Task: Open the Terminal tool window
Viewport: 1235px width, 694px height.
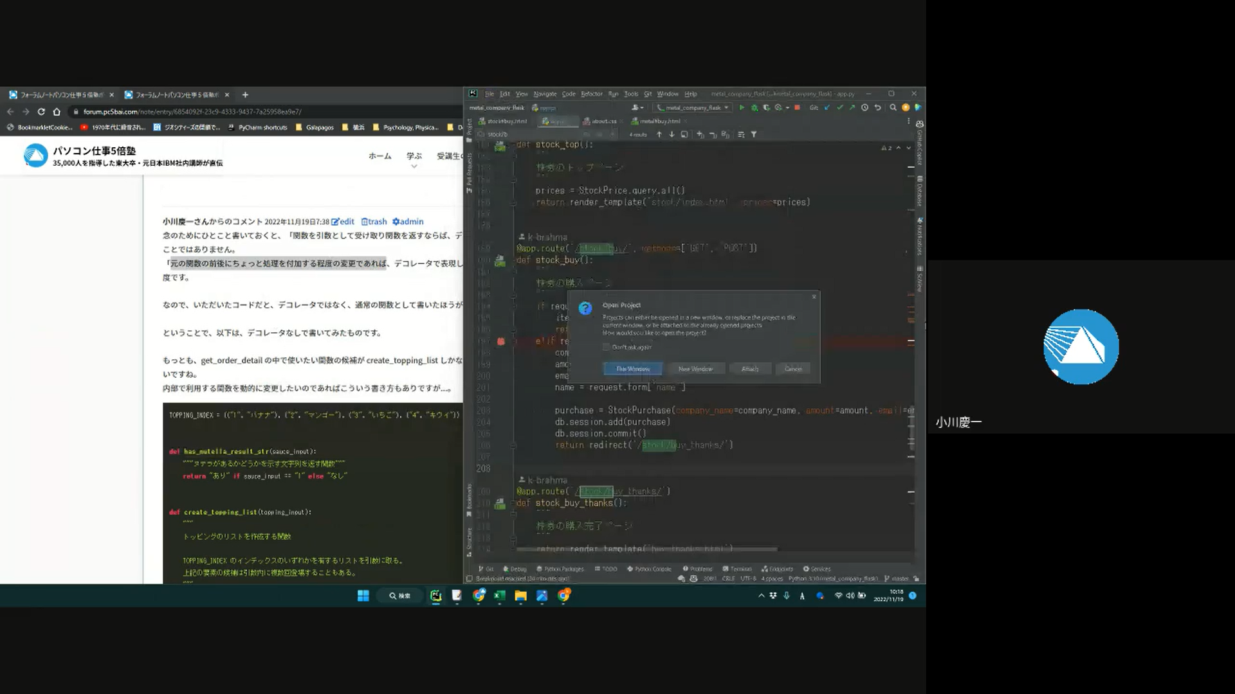Action: (737, 569)
